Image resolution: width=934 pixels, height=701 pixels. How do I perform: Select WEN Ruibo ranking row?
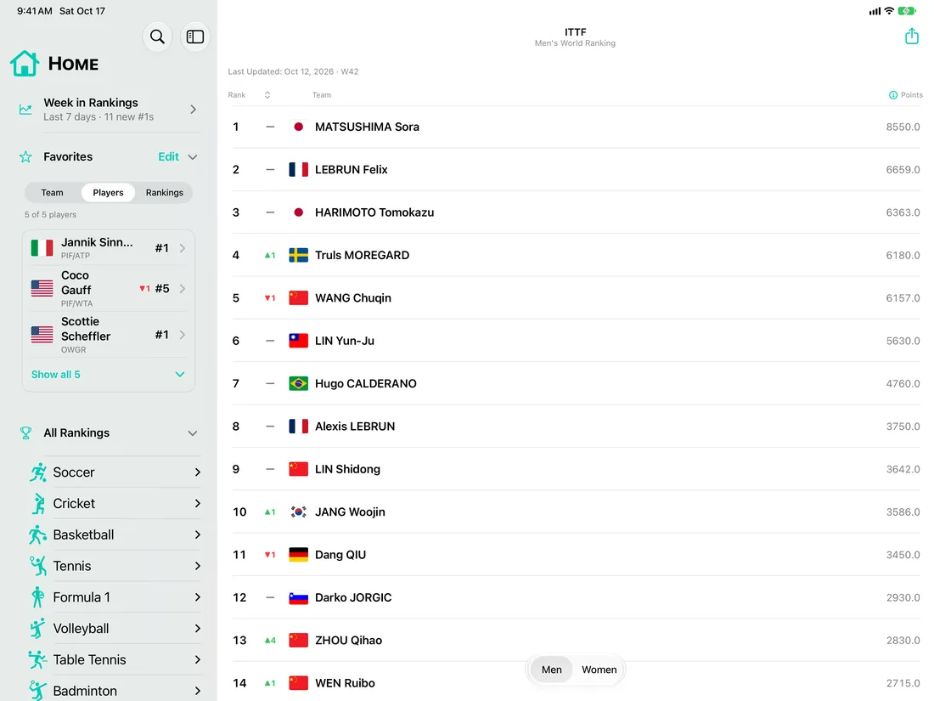point(576,683)
